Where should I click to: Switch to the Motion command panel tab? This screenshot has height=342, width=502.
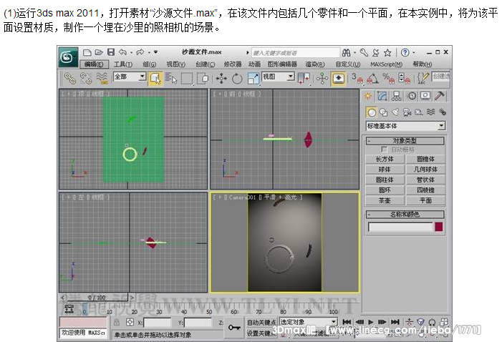[412, 96]
